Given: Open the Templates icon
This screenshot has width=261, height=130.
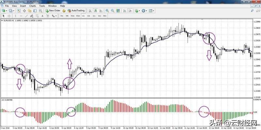Looking at the screenshot, I should tap(150, 11).
